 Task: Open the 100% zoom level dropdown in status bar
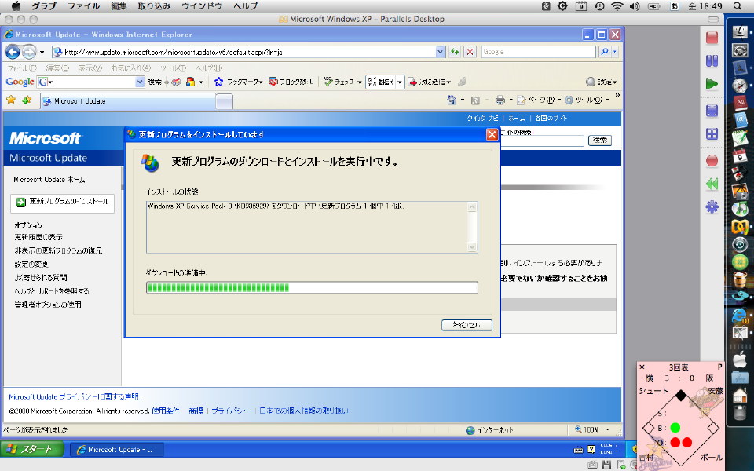pos(607,429)
